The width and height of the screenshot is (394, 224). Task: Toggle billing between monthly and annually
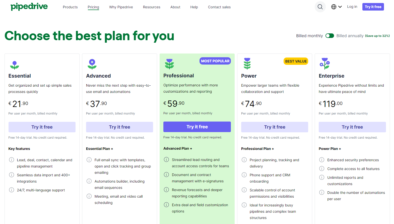(x=330, y=36)
